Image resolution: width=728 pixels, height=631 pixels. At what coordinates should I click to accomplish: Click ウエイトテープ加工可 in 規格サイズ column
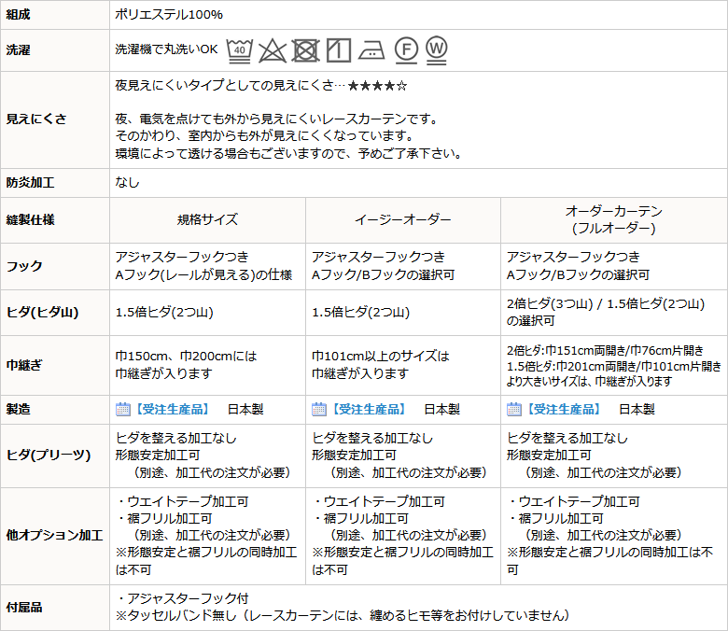coord(182,501)
